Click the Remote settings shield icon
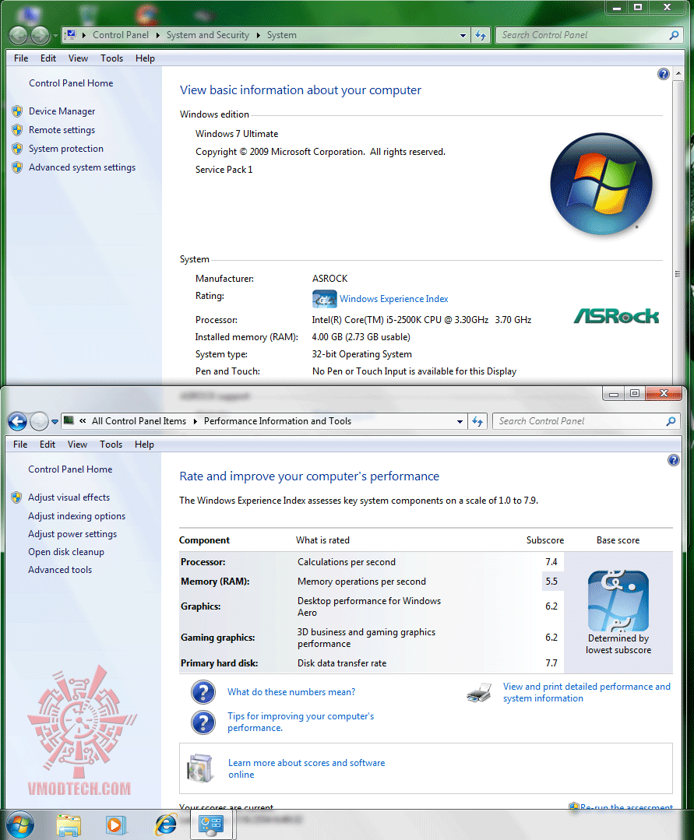The image size is (694, 840). point(17,130)
